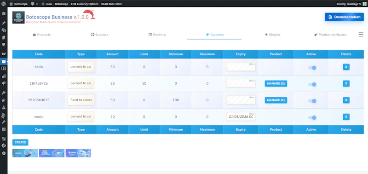
Task: Click the CREATE coupon button
Action: tap(20, 142)
